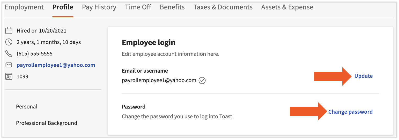Go to the Time Off tab
The height and width of the screenshot is (140, 399).
(138, 7)
